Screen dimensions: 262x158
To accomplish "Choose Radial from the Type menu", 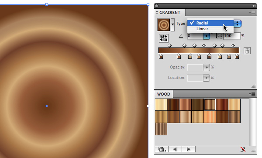I will [210, 23].
